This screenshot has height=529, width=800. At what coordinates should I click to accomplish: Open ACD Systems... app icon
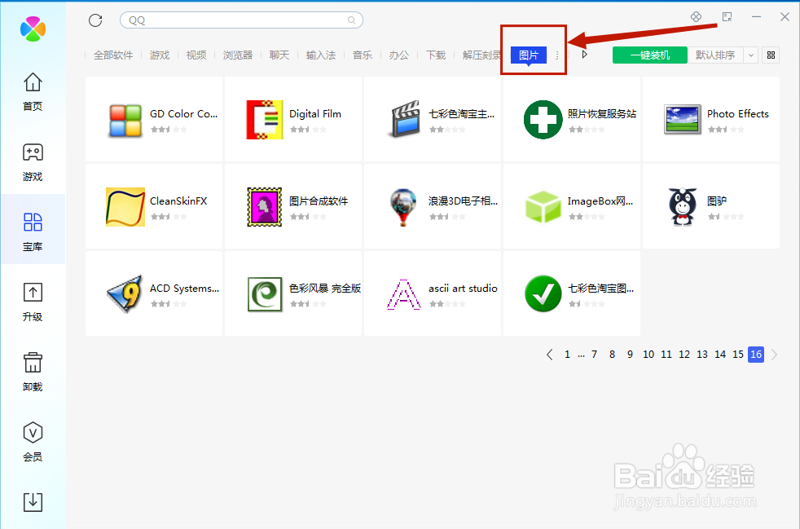pyautogui.click(x=125, y=294)
